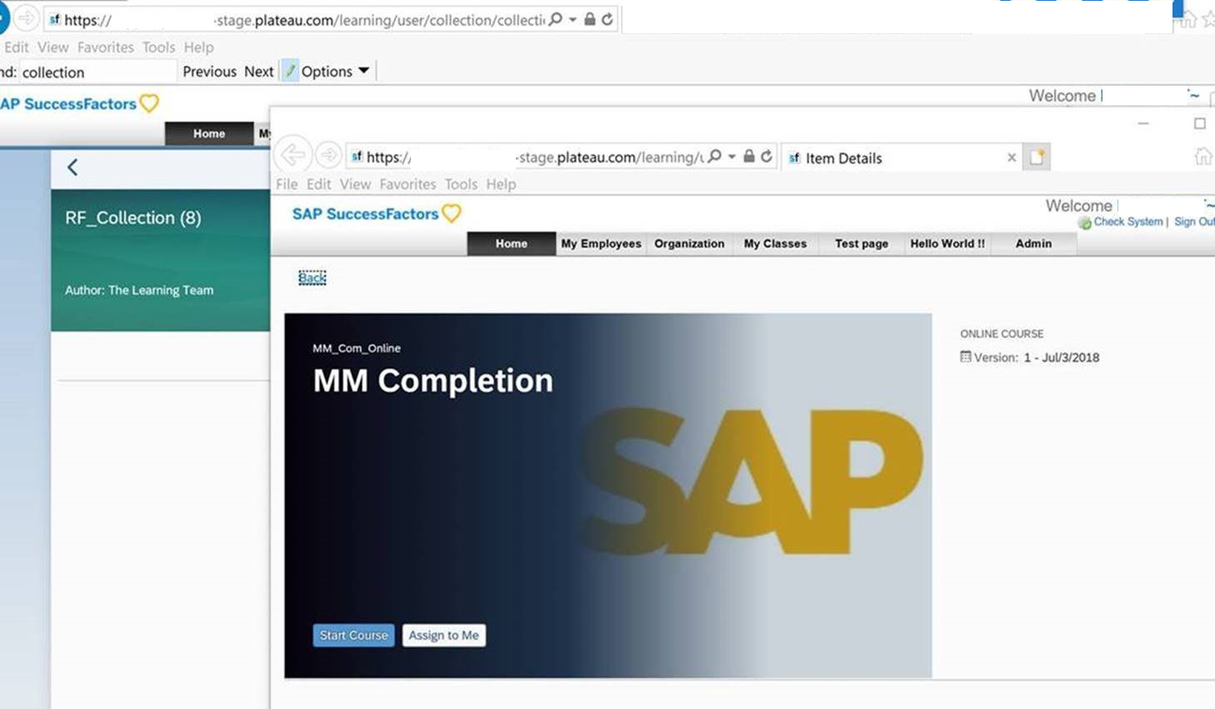Image resolution: width=1215 pixels, height=709 pixels.
Task: Open Help menu in front window
Action: click(501, 184)
